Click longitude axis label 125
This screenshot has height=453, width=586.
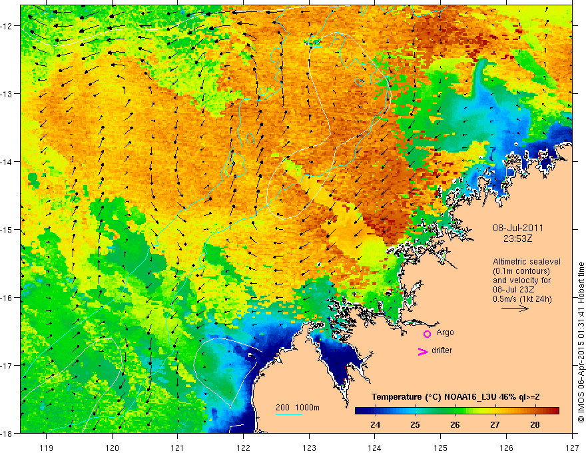(x=441, y=448)
